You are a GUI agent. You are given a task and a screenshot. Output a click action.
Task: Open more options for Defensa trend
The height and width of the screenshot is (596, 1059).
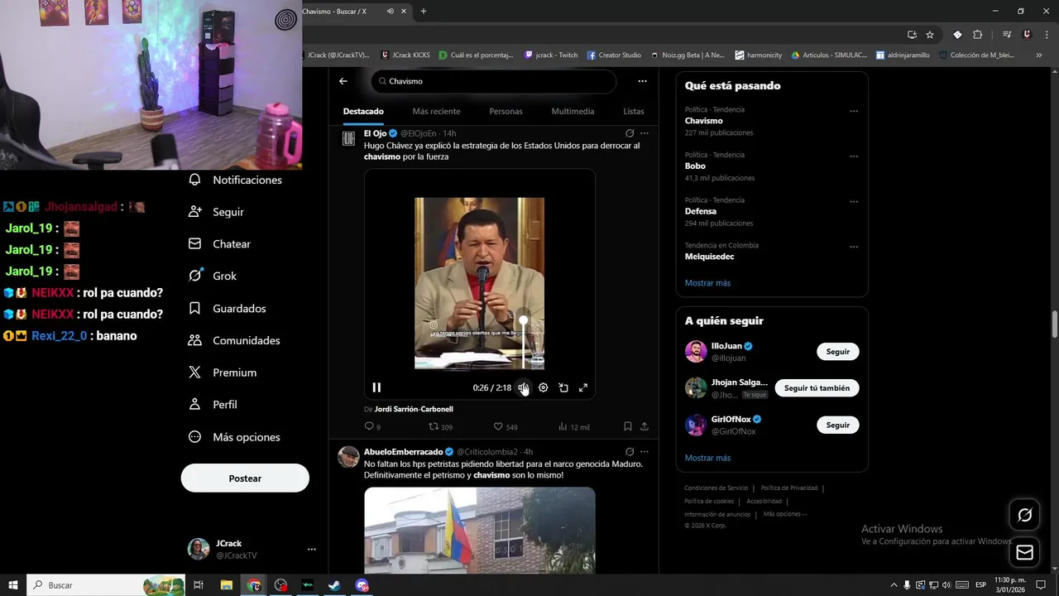pyautogui.click(x=854, y=201)
